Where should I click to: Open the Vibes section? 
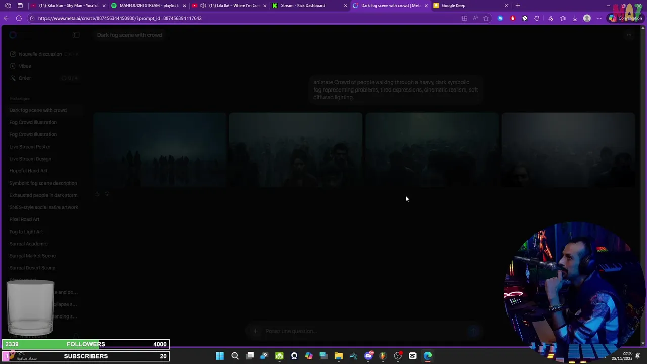pyautogui.click(x=25, y=66)
